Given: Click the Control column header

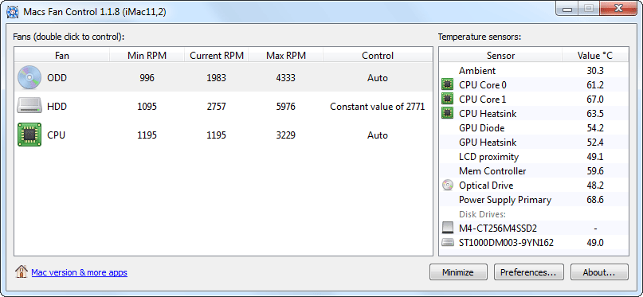Looking at the screenshot, I should 378,55.
